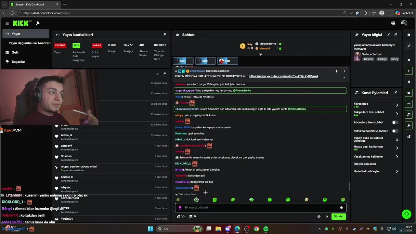Pop out the activity feed panel

[x=164, y=74]
